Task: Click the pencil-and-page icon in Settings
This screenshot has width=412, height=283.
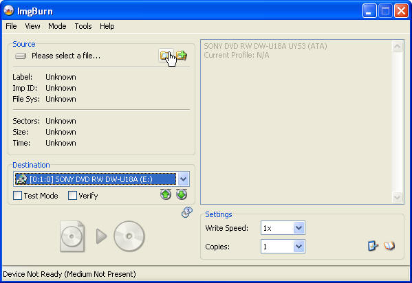Action: click(x=373, y=246)
